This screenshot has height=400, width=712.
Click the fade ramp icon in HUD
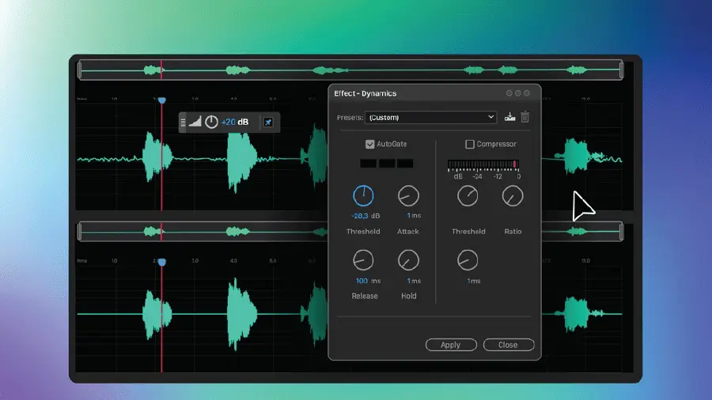[x=195, y=122]
